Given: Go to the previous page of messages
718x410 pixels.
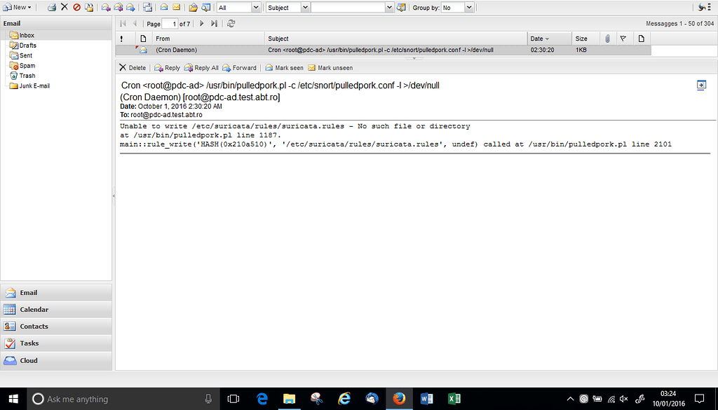Looking at the screenshot, I should click(x=135, y=23).
